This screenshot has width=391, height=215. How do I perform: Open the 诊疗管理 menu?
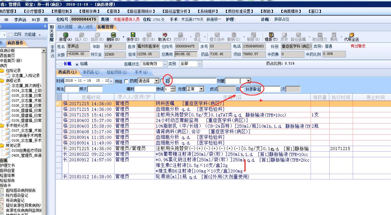pyautogui.click(x=35, y=11)
